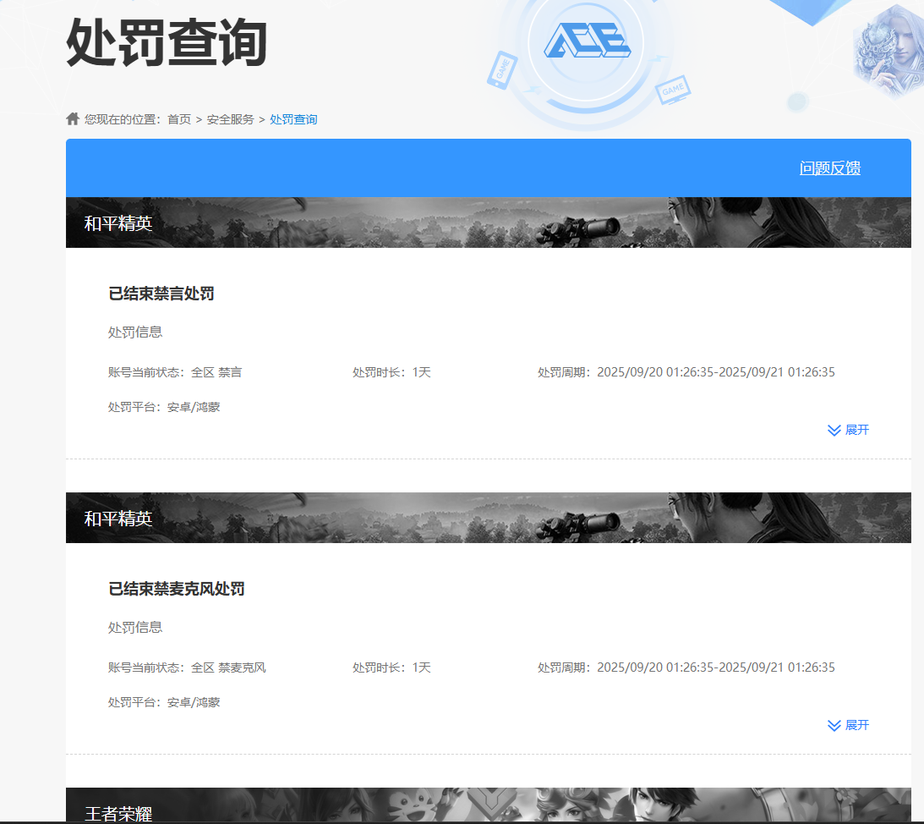Image resolution: width=924 pixels, height=824 pixels.
Task: Click the large 处罚查询 page title
Action: point(167,42)
